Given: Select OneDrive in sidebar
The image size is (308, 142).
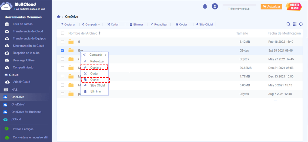Looking at the screenshot, I should coord(18,97).
